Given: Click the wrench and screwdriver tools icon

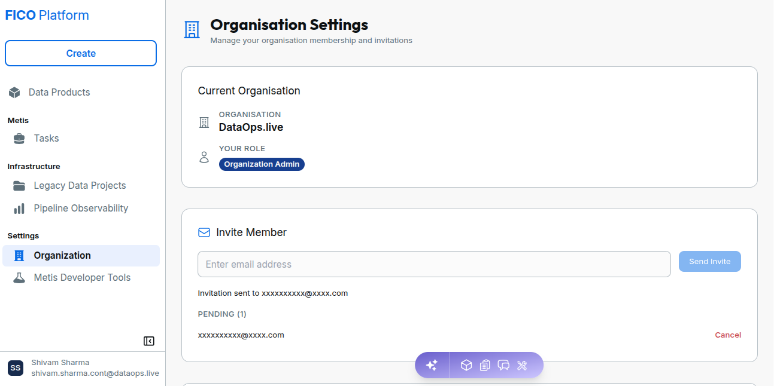Looking at the screenshot, I should pyautogui.click(x=522, y=365).
